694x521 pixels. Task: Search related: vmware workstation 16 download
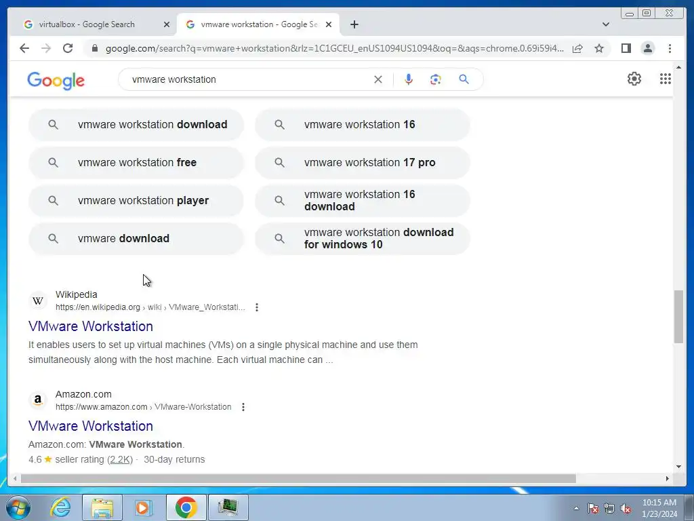pyautogui.click(x=363, y=201)
